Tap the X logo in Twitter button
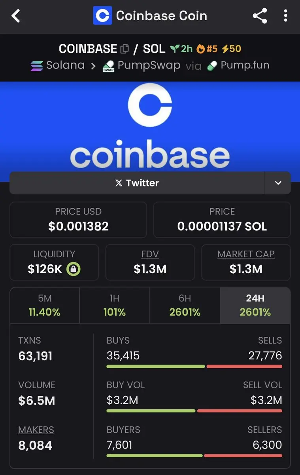Image resolution: width=300 pixels, height=475 pixels. [119, 183]
